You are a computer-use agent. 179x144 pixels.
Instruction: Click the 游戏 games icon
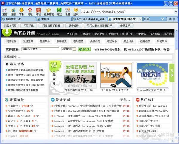tap(59, 12)
